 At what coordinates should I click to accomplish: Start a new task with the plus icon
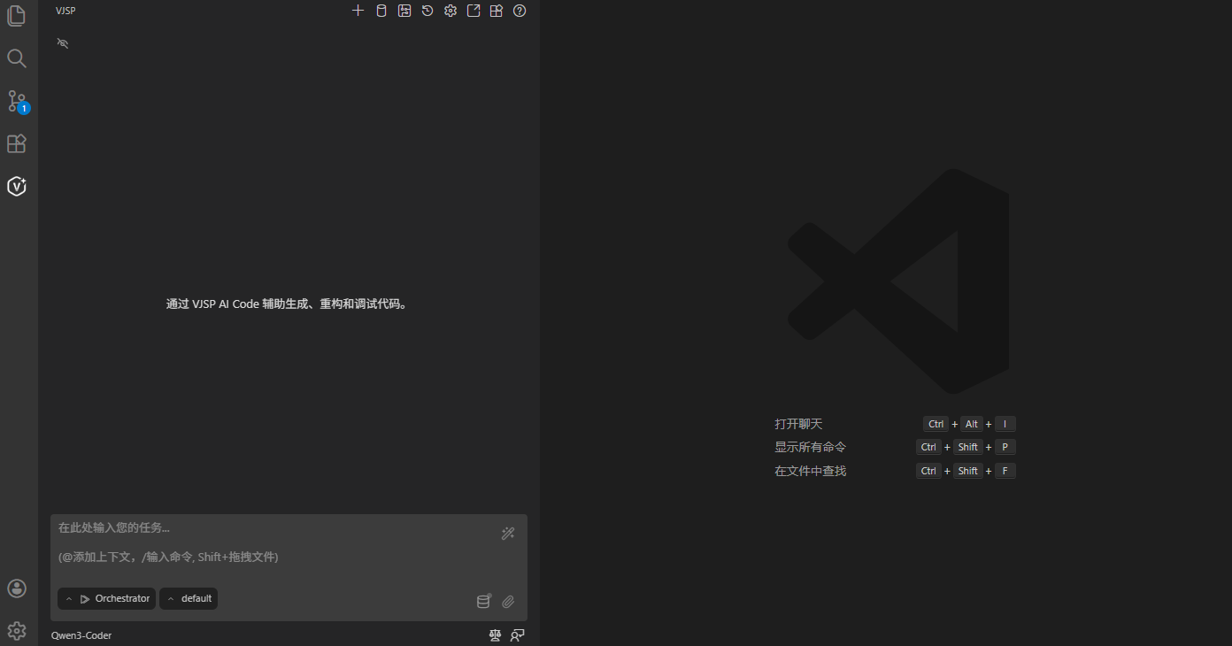pos(358,11)
